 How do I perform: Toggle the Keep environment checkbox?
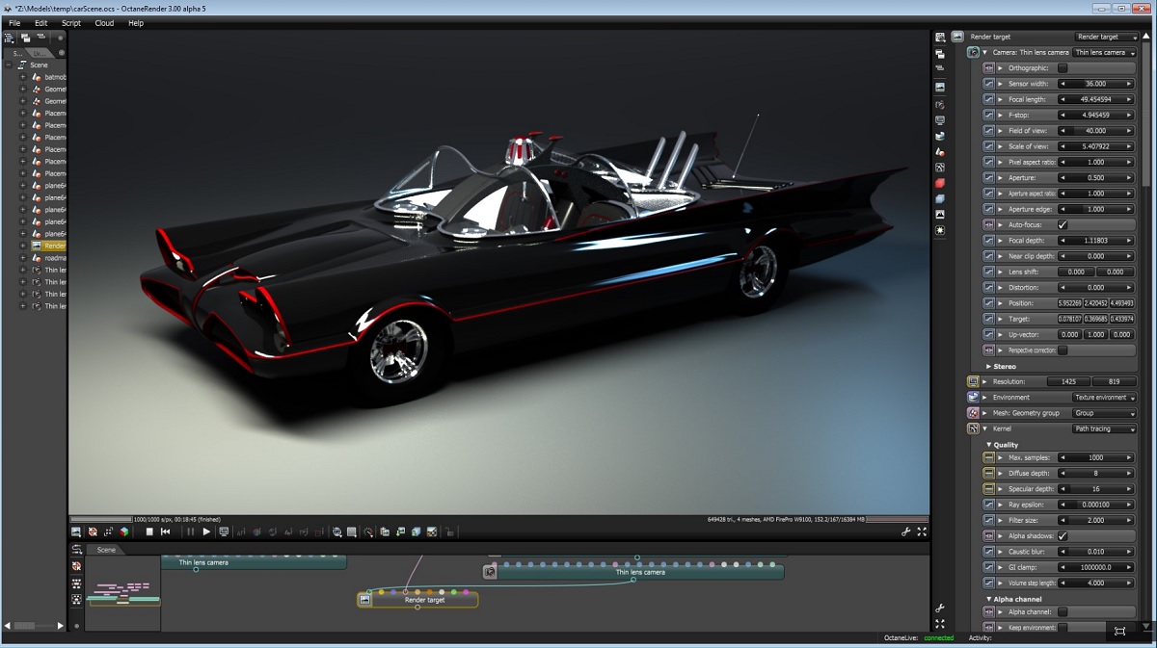coord(1063,627)
